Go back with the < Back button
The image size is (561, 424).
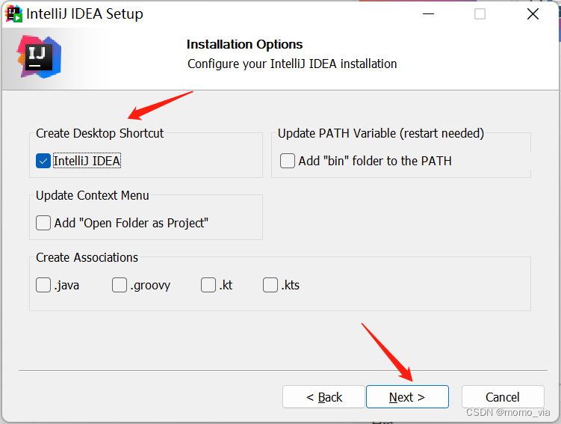pyautogui.click(x=323, y=397)
